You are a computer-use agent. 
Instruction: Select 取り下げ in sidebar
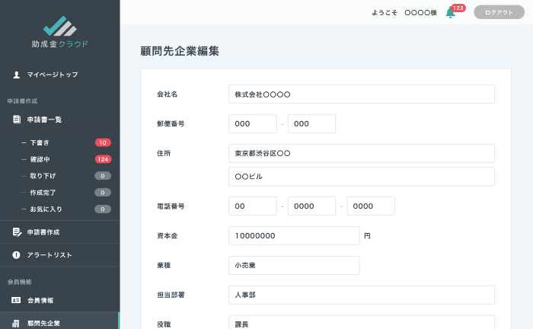click(42, 176)
